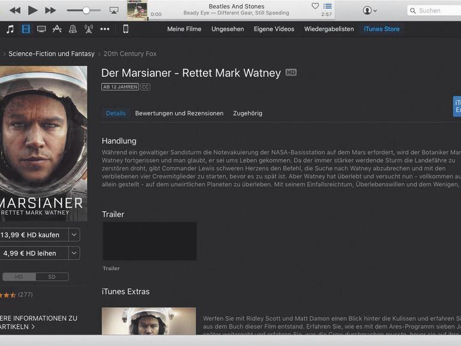Open Science-Fiction und Fantasy breadcrumb
Image resolution: width=461 pixels, height=346 pixels.
coord(51,54)
